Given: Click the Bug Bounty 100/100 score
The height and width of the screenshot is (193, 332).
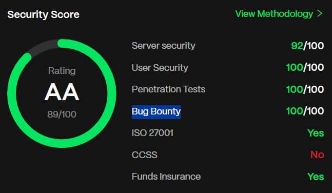Looking at the screenshot, I should (305, 111).
